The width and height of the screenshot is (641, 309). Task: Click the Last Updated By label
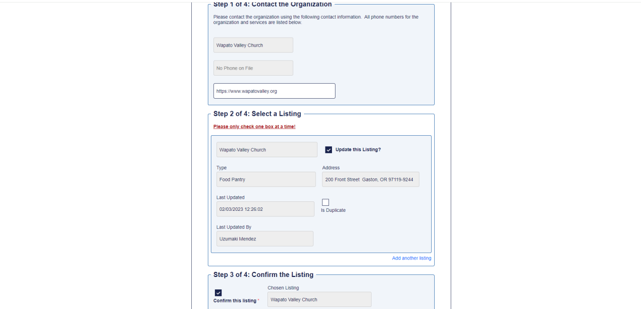coord(234,227)
